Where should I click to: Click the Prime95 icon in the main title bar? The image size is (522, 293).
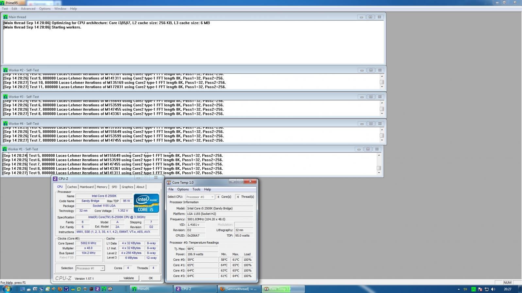[x=3, y=3]
